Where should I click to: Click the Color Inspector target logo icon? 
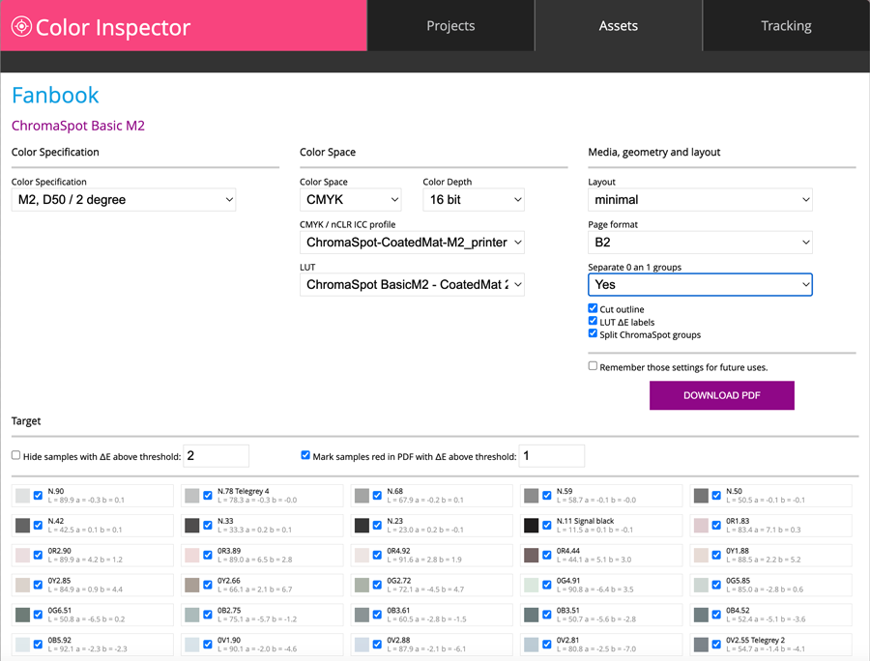point(21,27)
